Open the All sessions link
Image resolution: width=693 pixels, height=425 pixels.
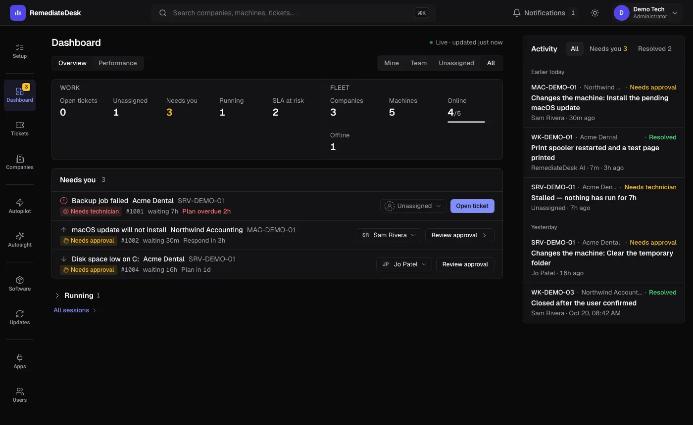point(75,310)
